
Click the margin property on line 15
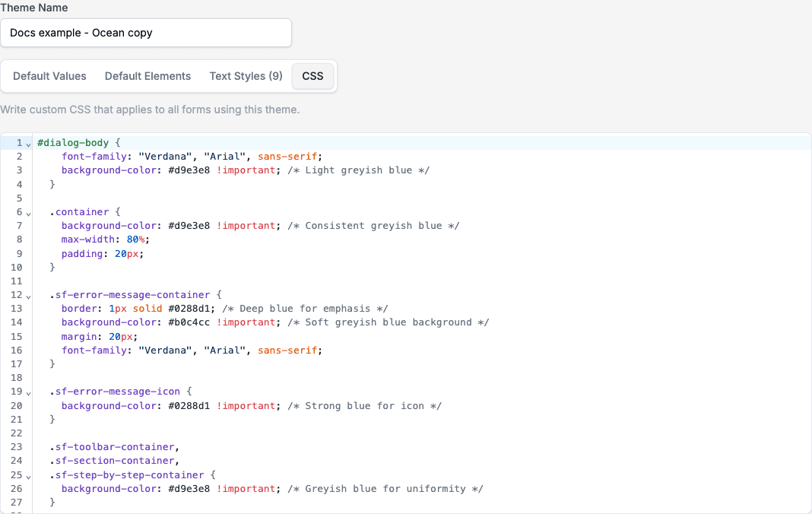click(79, 337)
